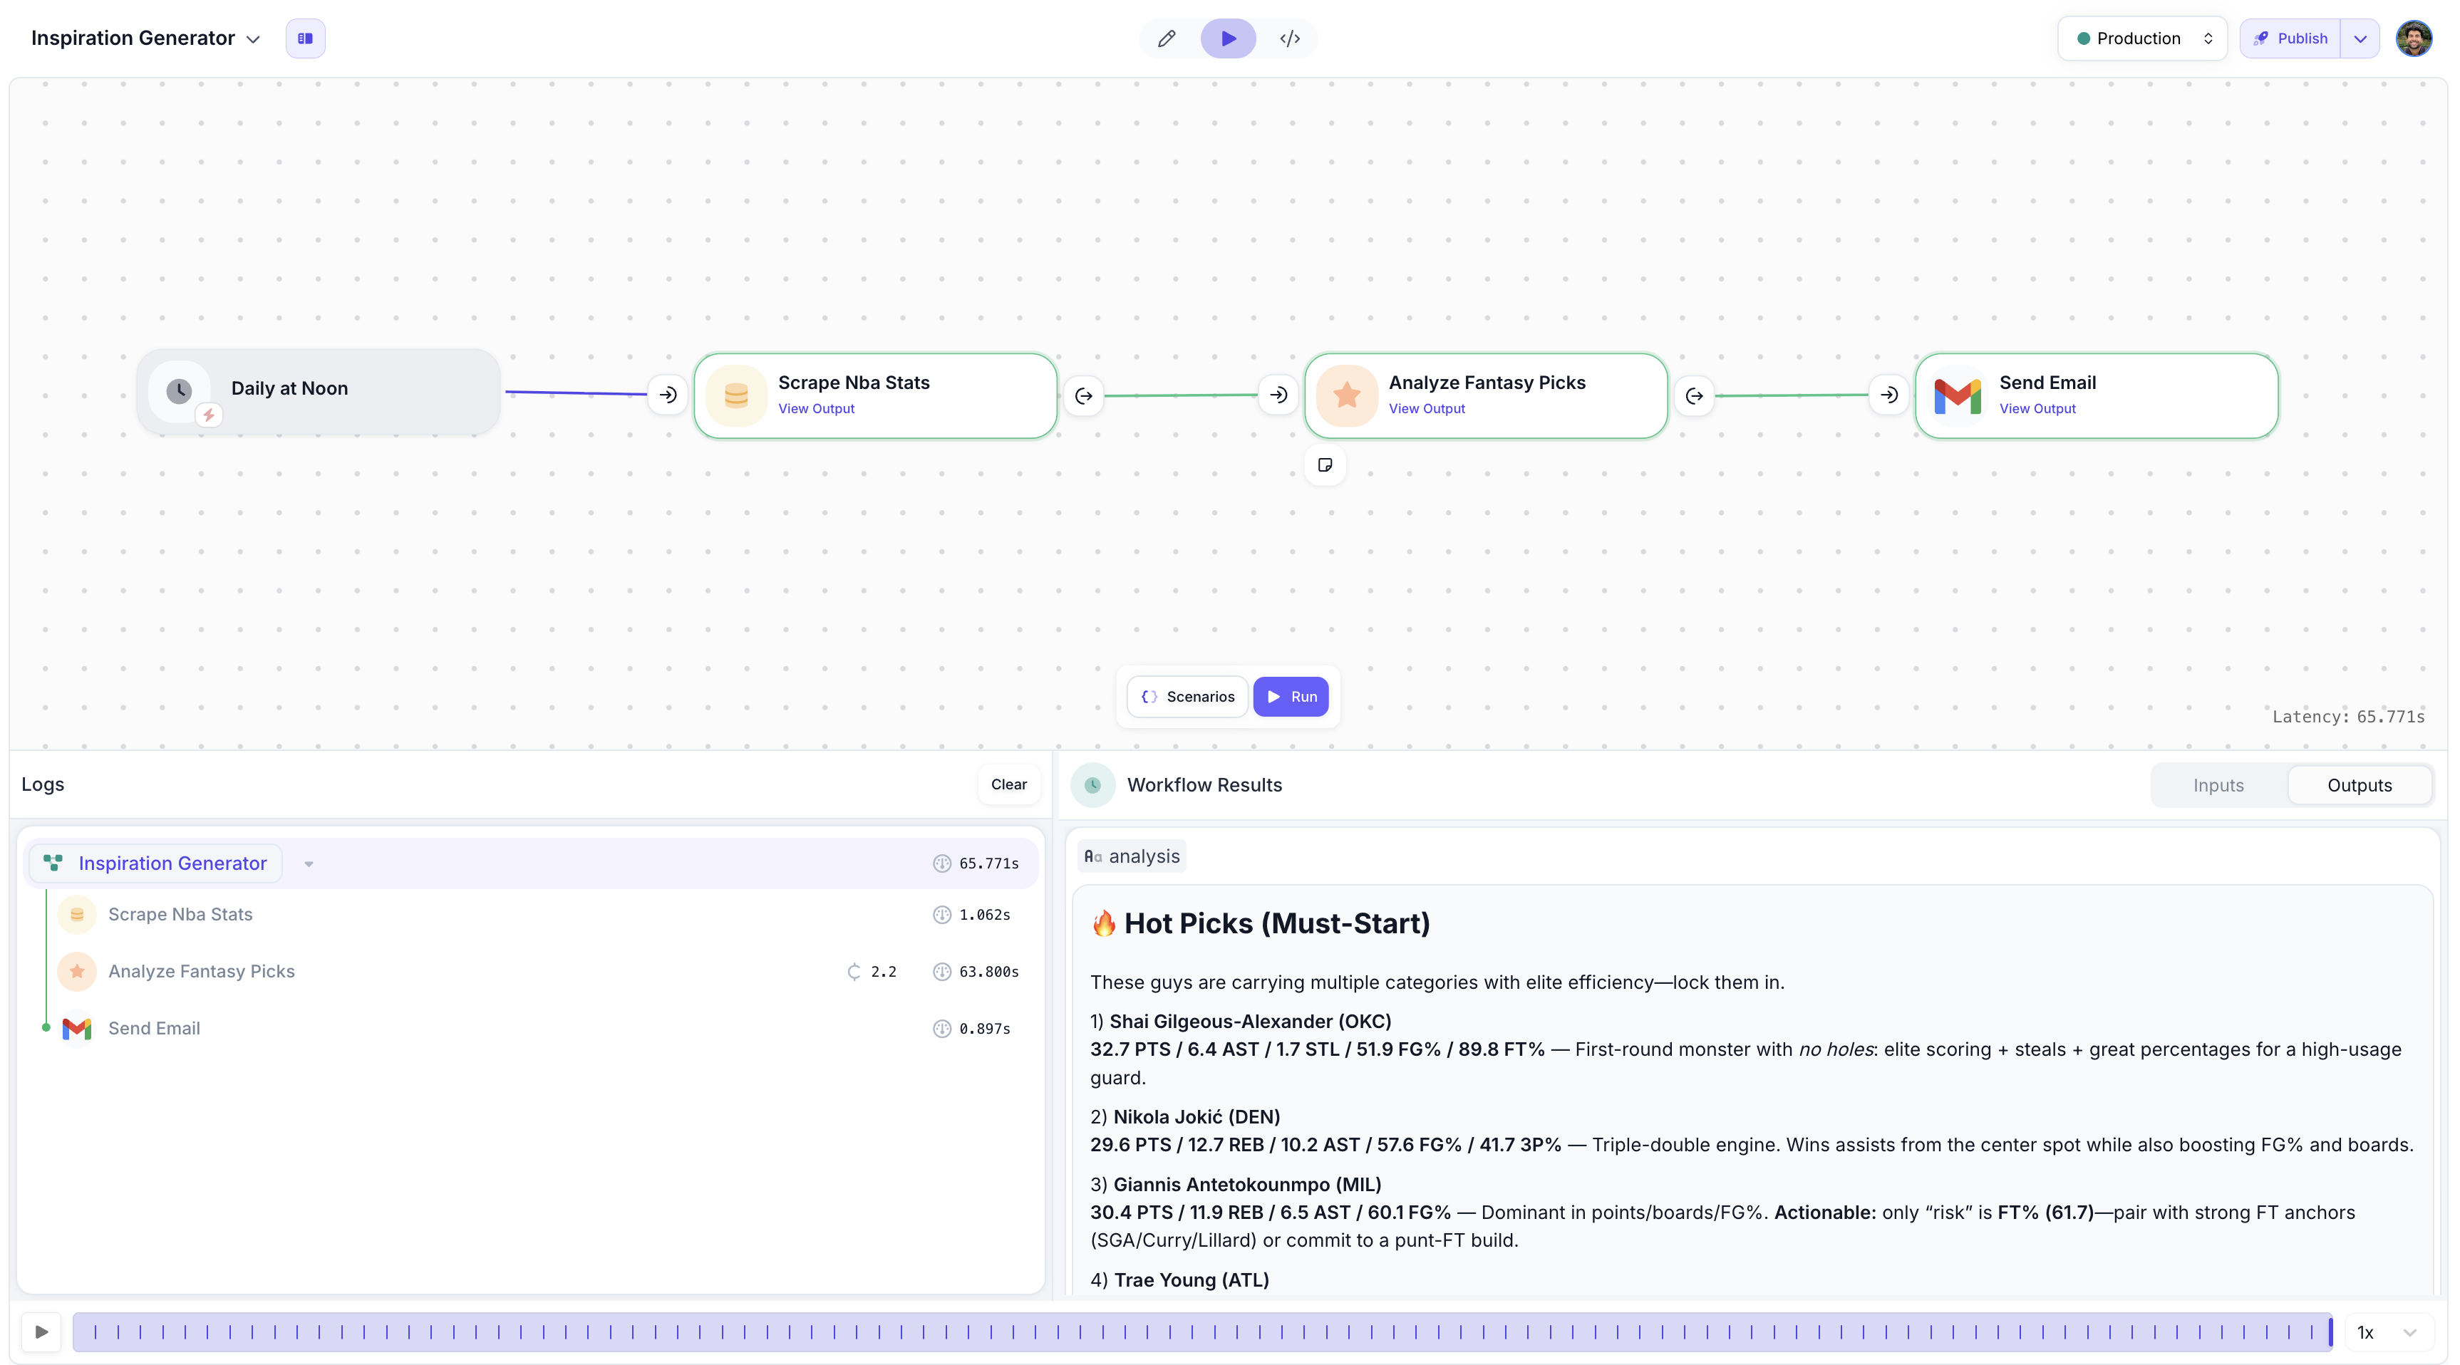Click the play icon in the top toolbar
This screenshot has height=1365, width=2460.
[x=1228, y=39]
